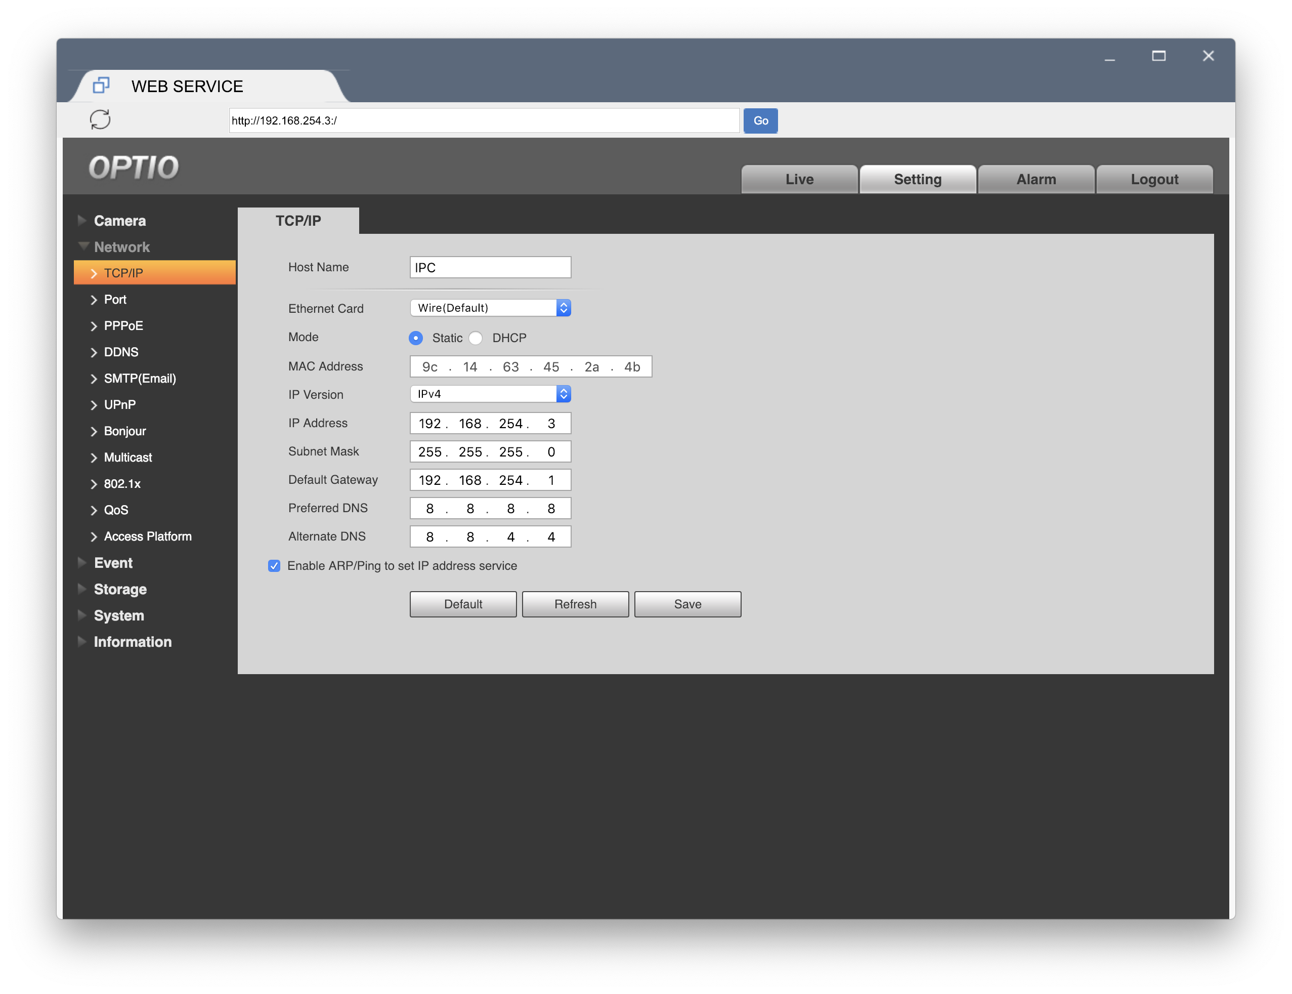
Task: Select Static mode radio button
Action: pyautogui.click(x=416, y=338)
